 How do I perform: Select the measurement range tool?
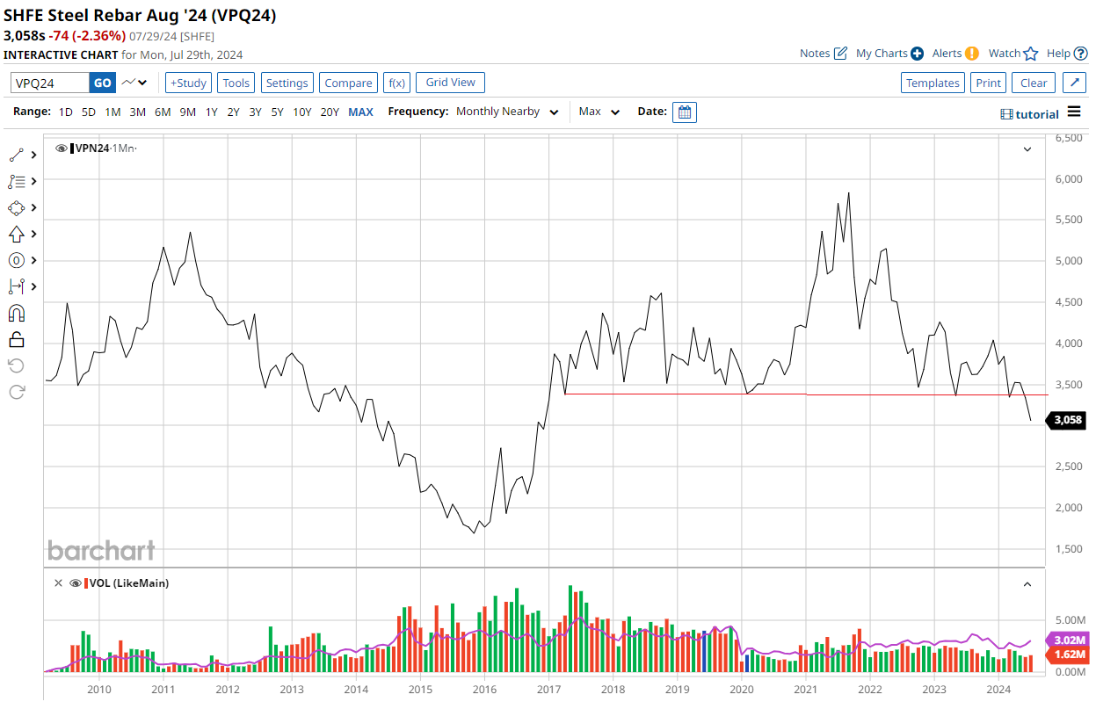tap(17, 286)
